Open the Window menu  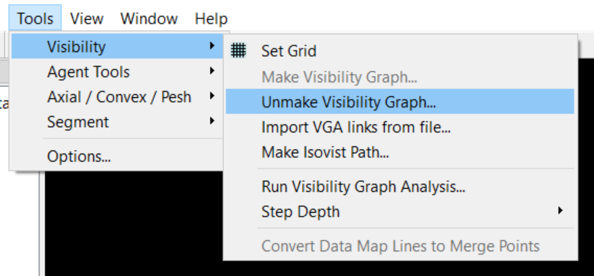pyautogui.click(x=149, y=18)
